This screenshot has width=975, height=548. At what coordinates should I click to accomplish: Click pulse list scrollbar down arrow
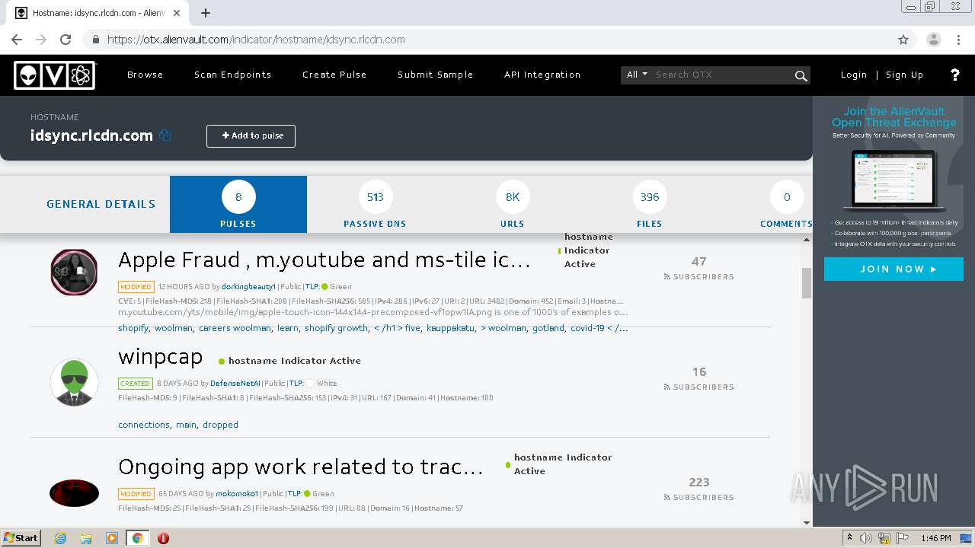[807, 522]
